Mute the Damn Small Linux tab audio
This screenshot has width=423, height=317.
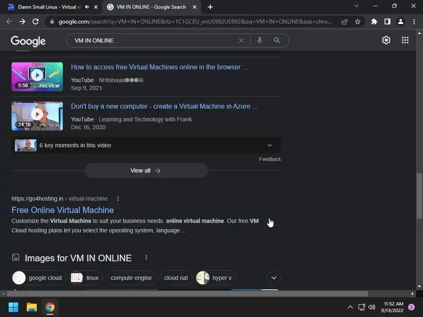[87, 7]
